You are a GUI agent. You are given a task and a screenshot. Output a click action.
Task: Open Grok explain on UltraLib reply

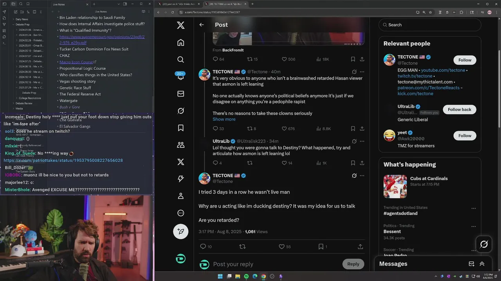coord(354,141)
